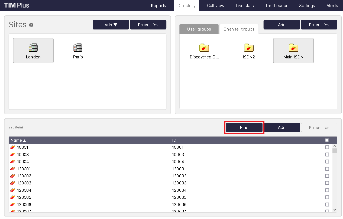Click the channel icon beside 120003
The image size is (343, 219).
point(12,183)
